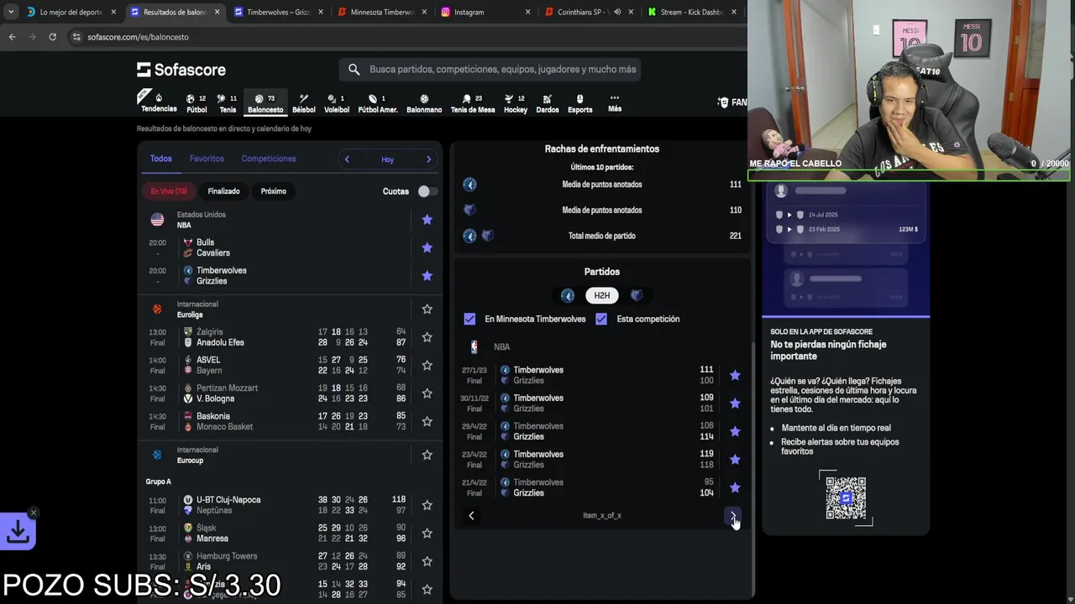The height and width of the screenshot is (604, 1075).
Task: Go to previous day arrow
Action: pos(347,159)
